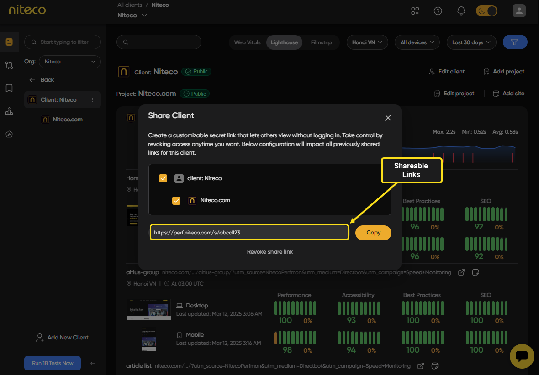Click Edit client

(x=447, y=72)
